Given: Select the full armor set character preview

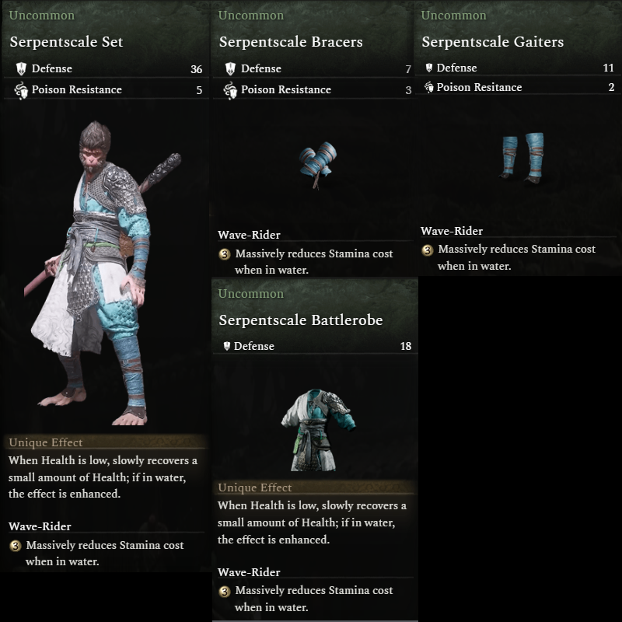Looking at the screenshot, I should point(103,274).
